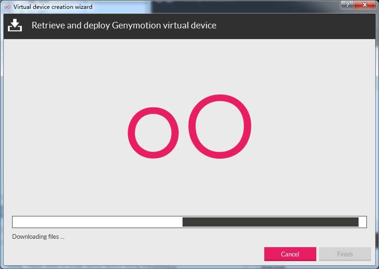379x269 pixels.
Task: Close the Virtual device creation wizard
Action: [365, 5]
